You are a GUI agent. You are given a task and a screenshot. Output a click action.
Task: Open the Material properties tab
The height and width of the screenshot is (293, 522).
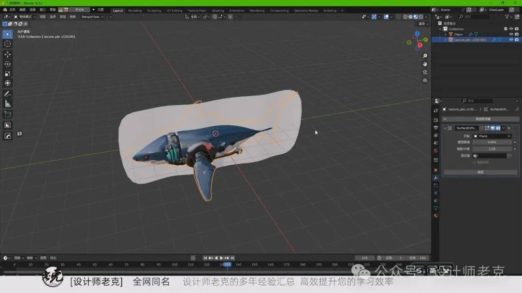(x=436, y=216)
